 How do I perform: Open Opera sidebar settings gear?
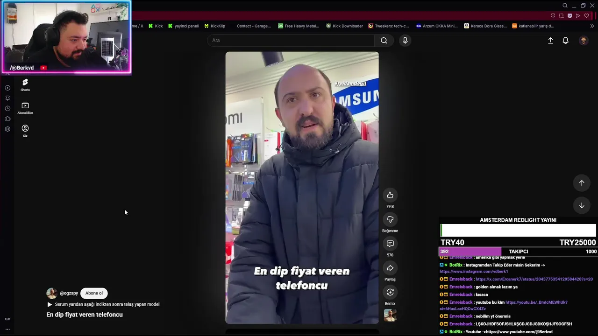[7, 129]
